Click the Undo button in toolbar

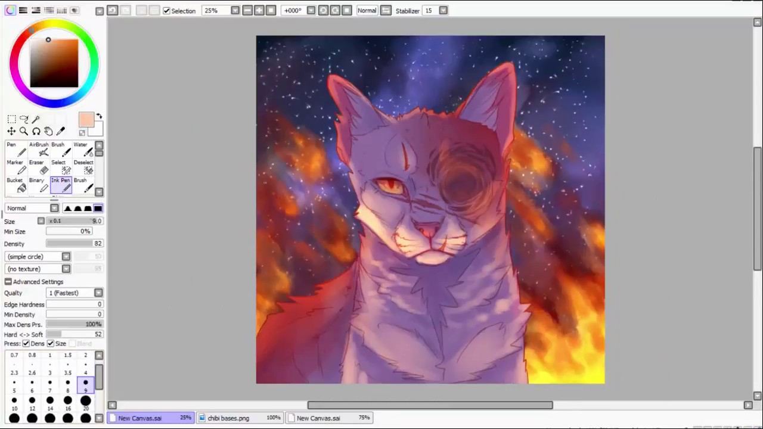112,11
